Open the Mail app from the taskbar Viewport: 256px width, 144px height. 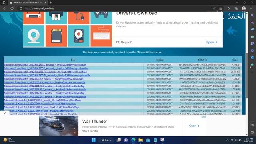point(148,140)
